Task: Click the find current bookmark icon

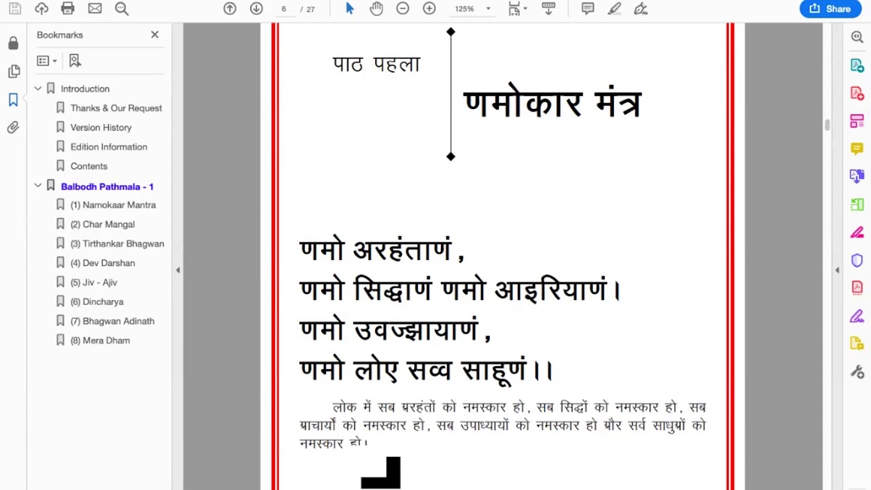Action: pos(75,61)
